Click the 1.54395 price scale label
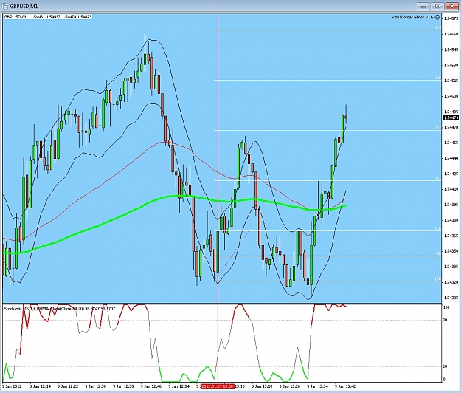 451,205
